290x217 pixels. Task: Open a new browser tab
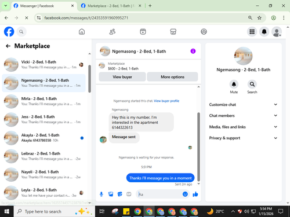click(x=150, y=6)
